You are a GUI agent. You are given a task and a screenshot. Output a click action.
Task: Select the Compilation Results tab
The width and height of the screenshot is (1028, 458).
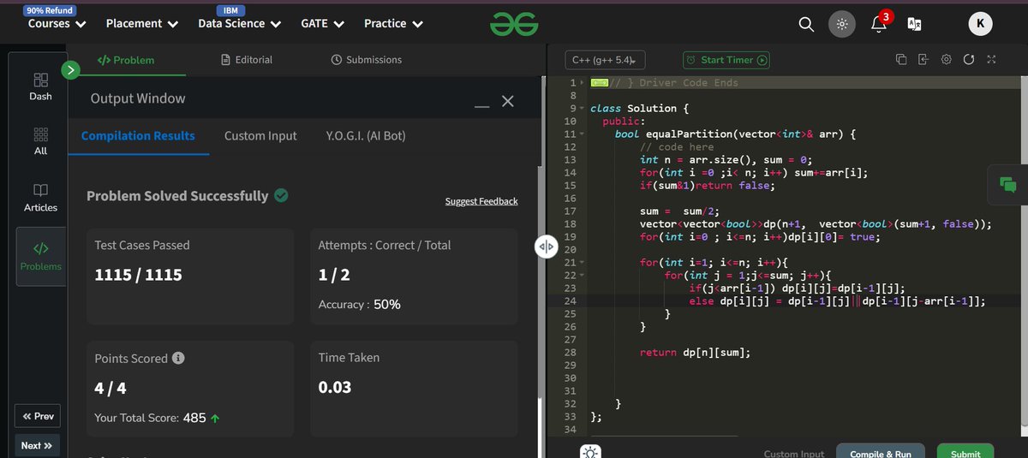coord(138,135)
